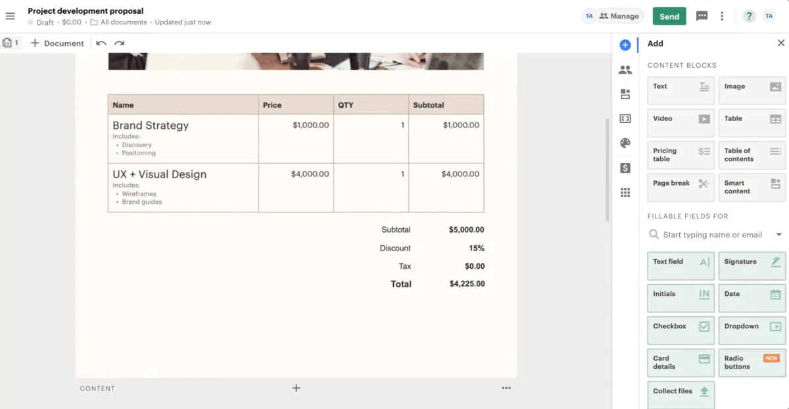Click the QTY column header
Viewport: 789px width, 409px height.
tap(371, 105)
